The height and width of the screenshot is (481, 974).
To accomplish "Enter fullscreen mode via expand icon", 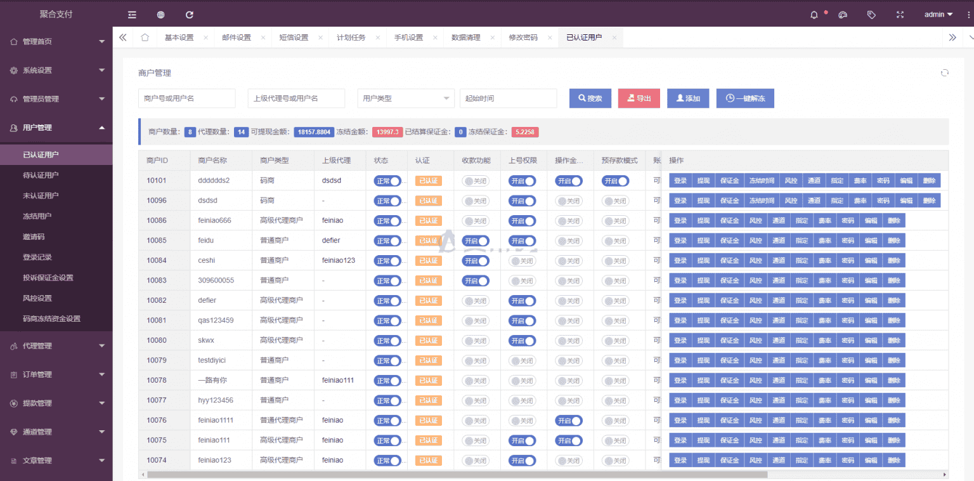I will pos(900,14).
